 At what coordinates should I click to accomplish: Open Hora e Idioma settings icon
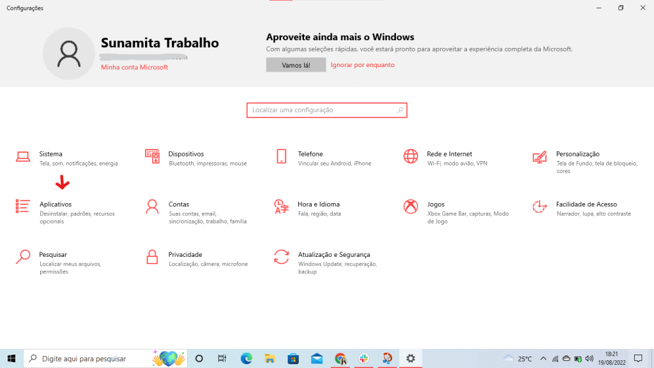coord(281,206)
